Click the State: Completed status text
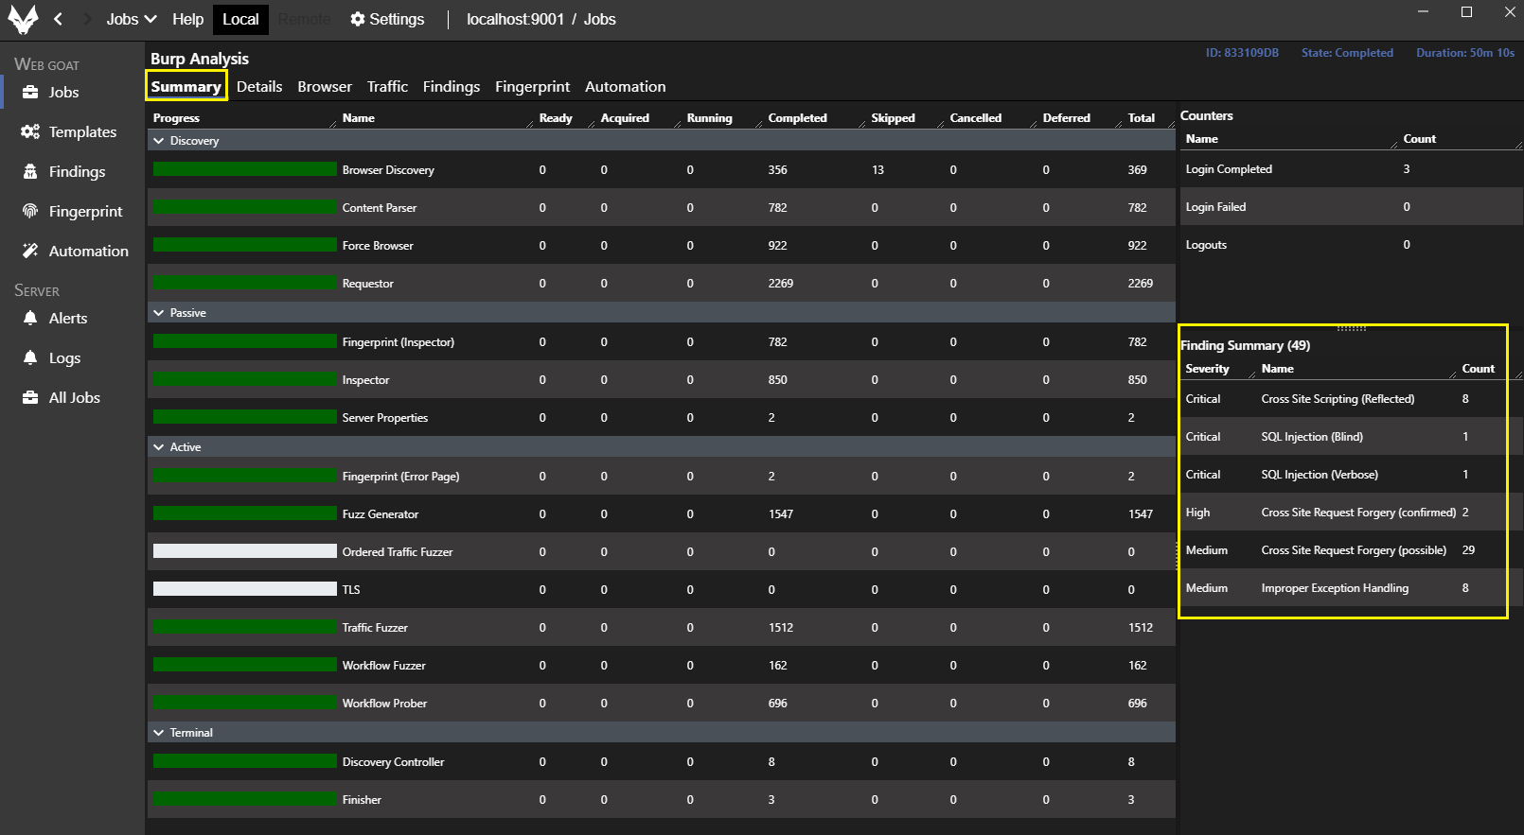 point(1347,53)
